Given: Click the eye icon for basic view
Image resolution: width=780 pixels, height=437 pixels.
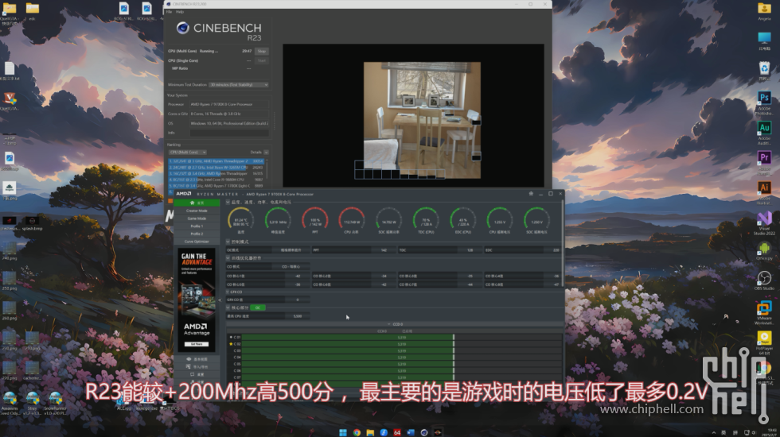Looking at the screenshot, I should click(x=189, y=359).
